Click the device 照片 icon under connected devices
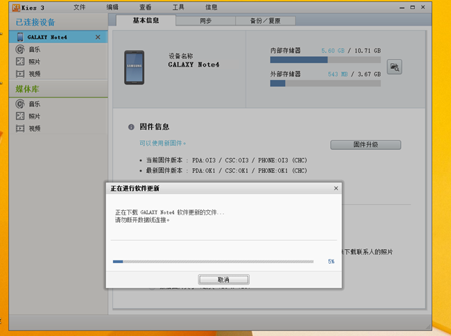Screen dimensions: 451x336 point(20,61)
